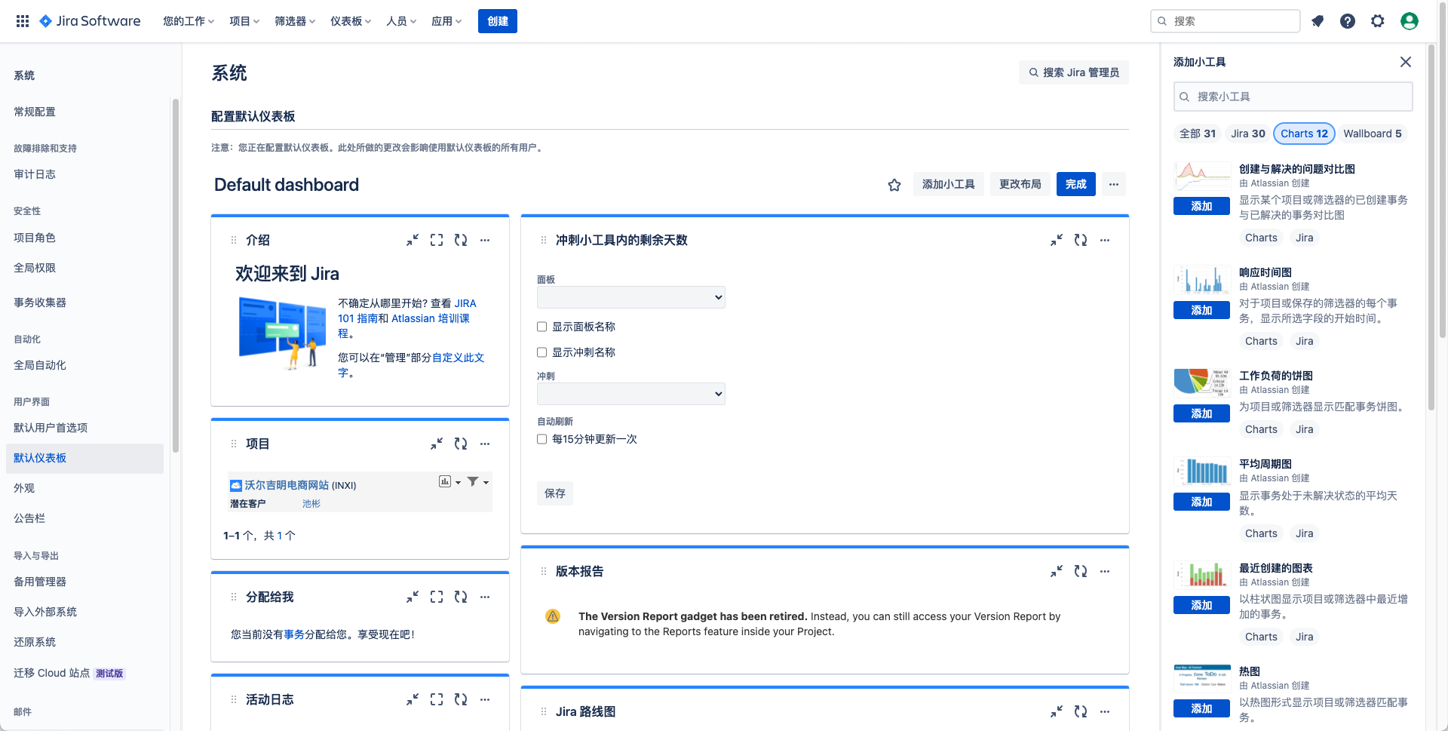Click the 响应时间图 gadget thumbnail

pos(1201,281)
